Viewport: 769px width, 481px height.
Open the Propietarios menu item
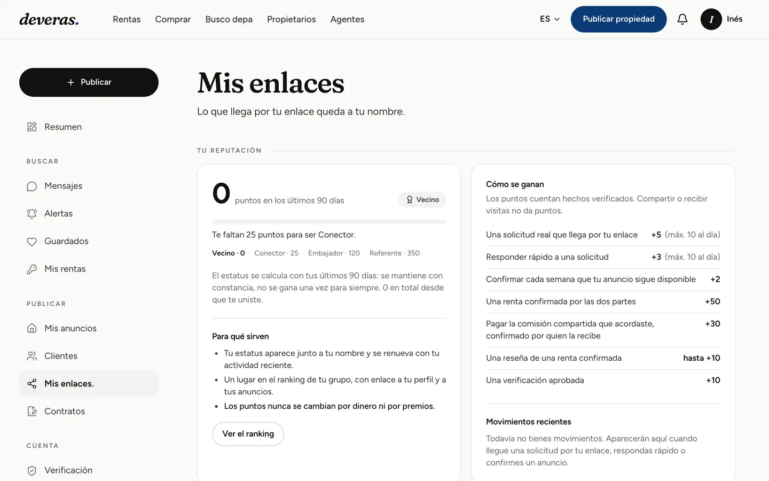[292, 19]
